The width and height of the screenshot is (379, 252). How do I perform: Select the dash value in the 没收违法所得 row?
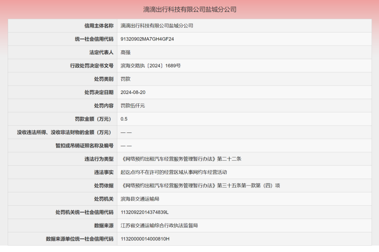(126, 132)
